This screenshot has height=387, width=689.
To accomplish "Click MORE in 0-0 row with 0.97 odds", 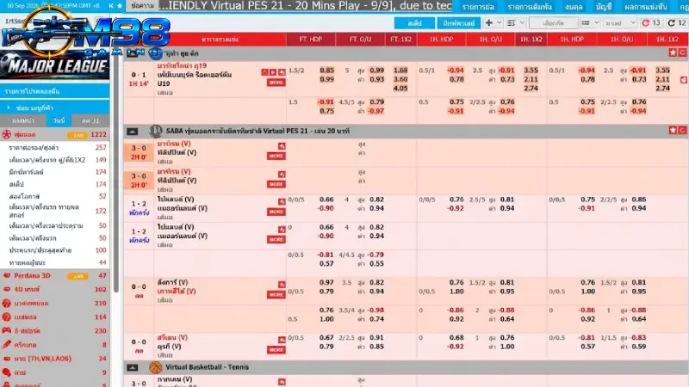I will point(276,294).
